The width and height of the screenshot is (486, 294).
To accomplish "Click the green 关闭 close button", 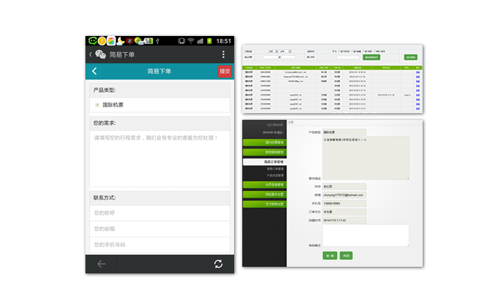I will (346, 255).
